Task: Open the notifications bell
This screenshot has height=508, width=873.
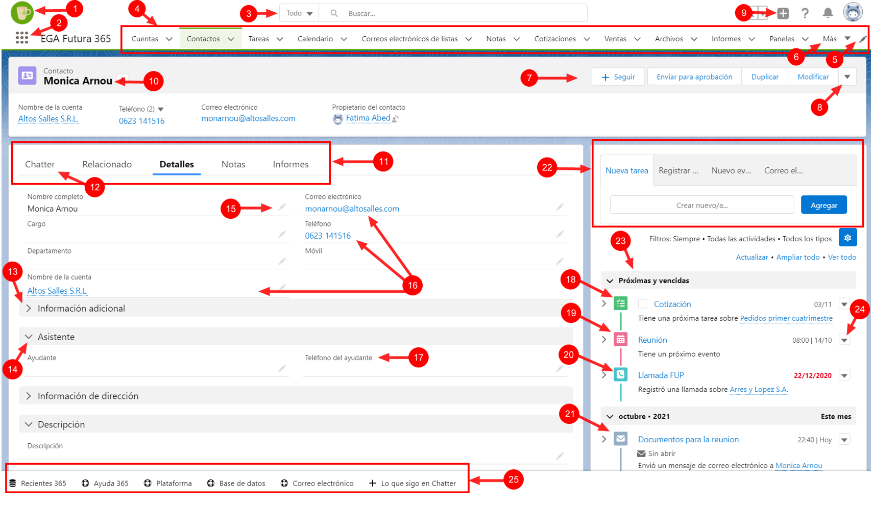Action: coord(828,13)
